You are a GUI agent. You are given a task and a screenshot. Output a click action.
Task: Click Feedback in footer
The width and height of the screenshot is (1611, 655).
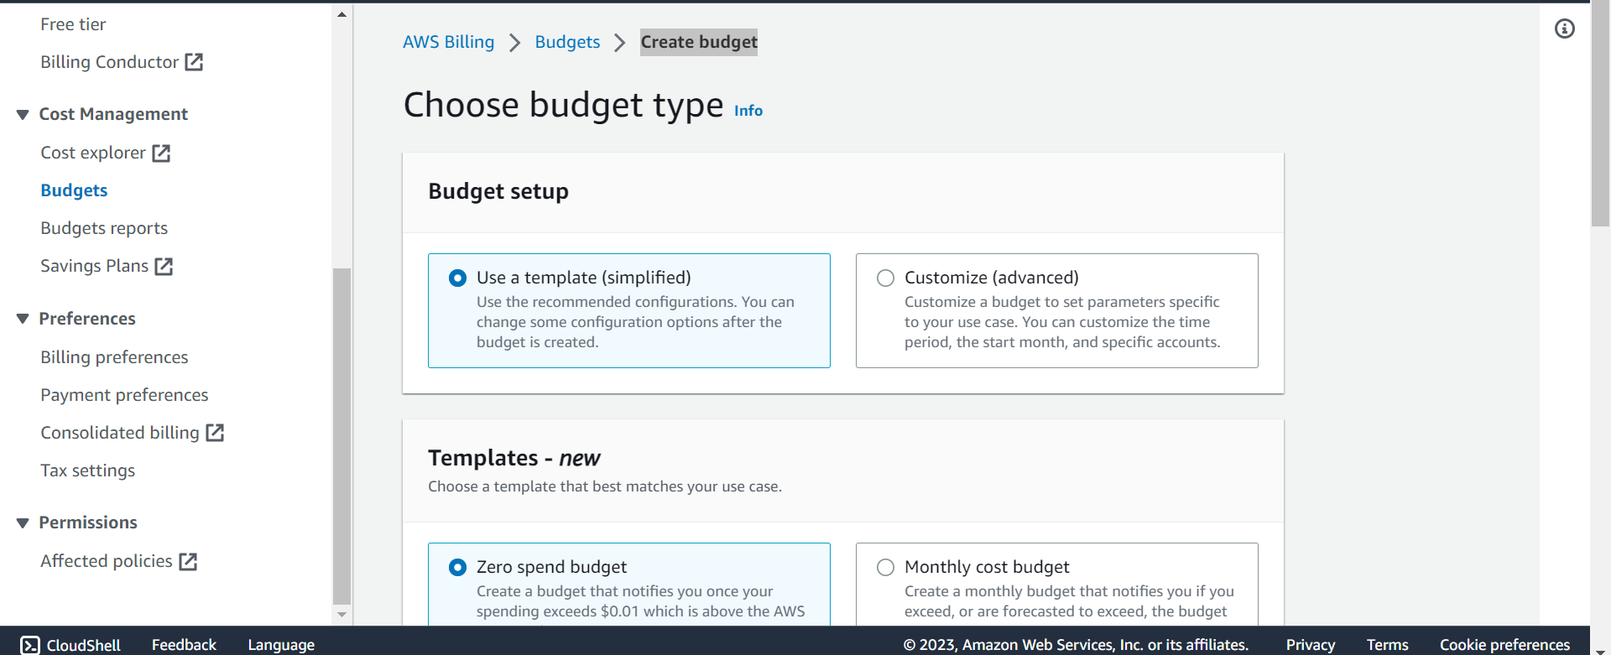(x=184, y=645)
